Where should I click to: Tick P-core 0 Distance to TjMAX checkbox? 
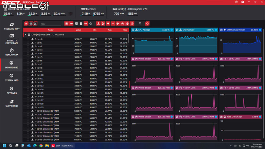[28, 111]
